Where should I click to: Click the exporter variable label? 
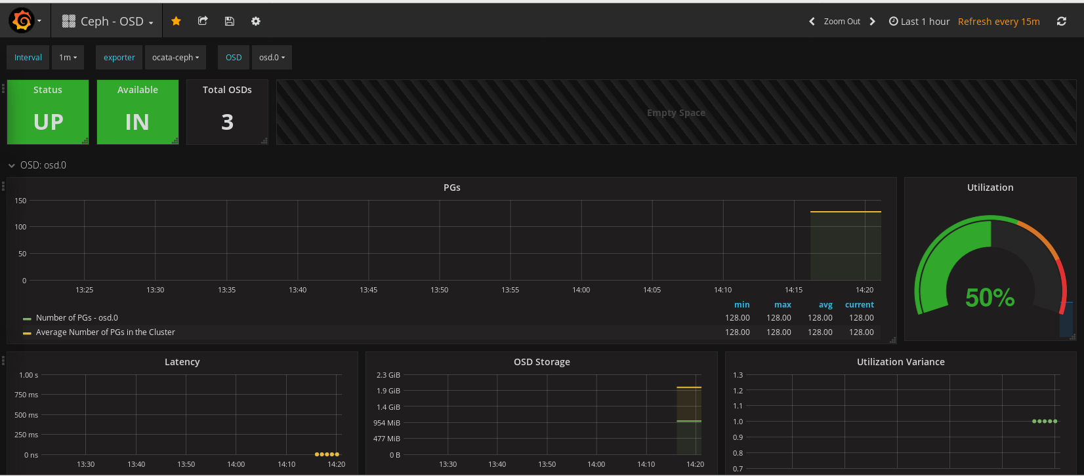119,57
